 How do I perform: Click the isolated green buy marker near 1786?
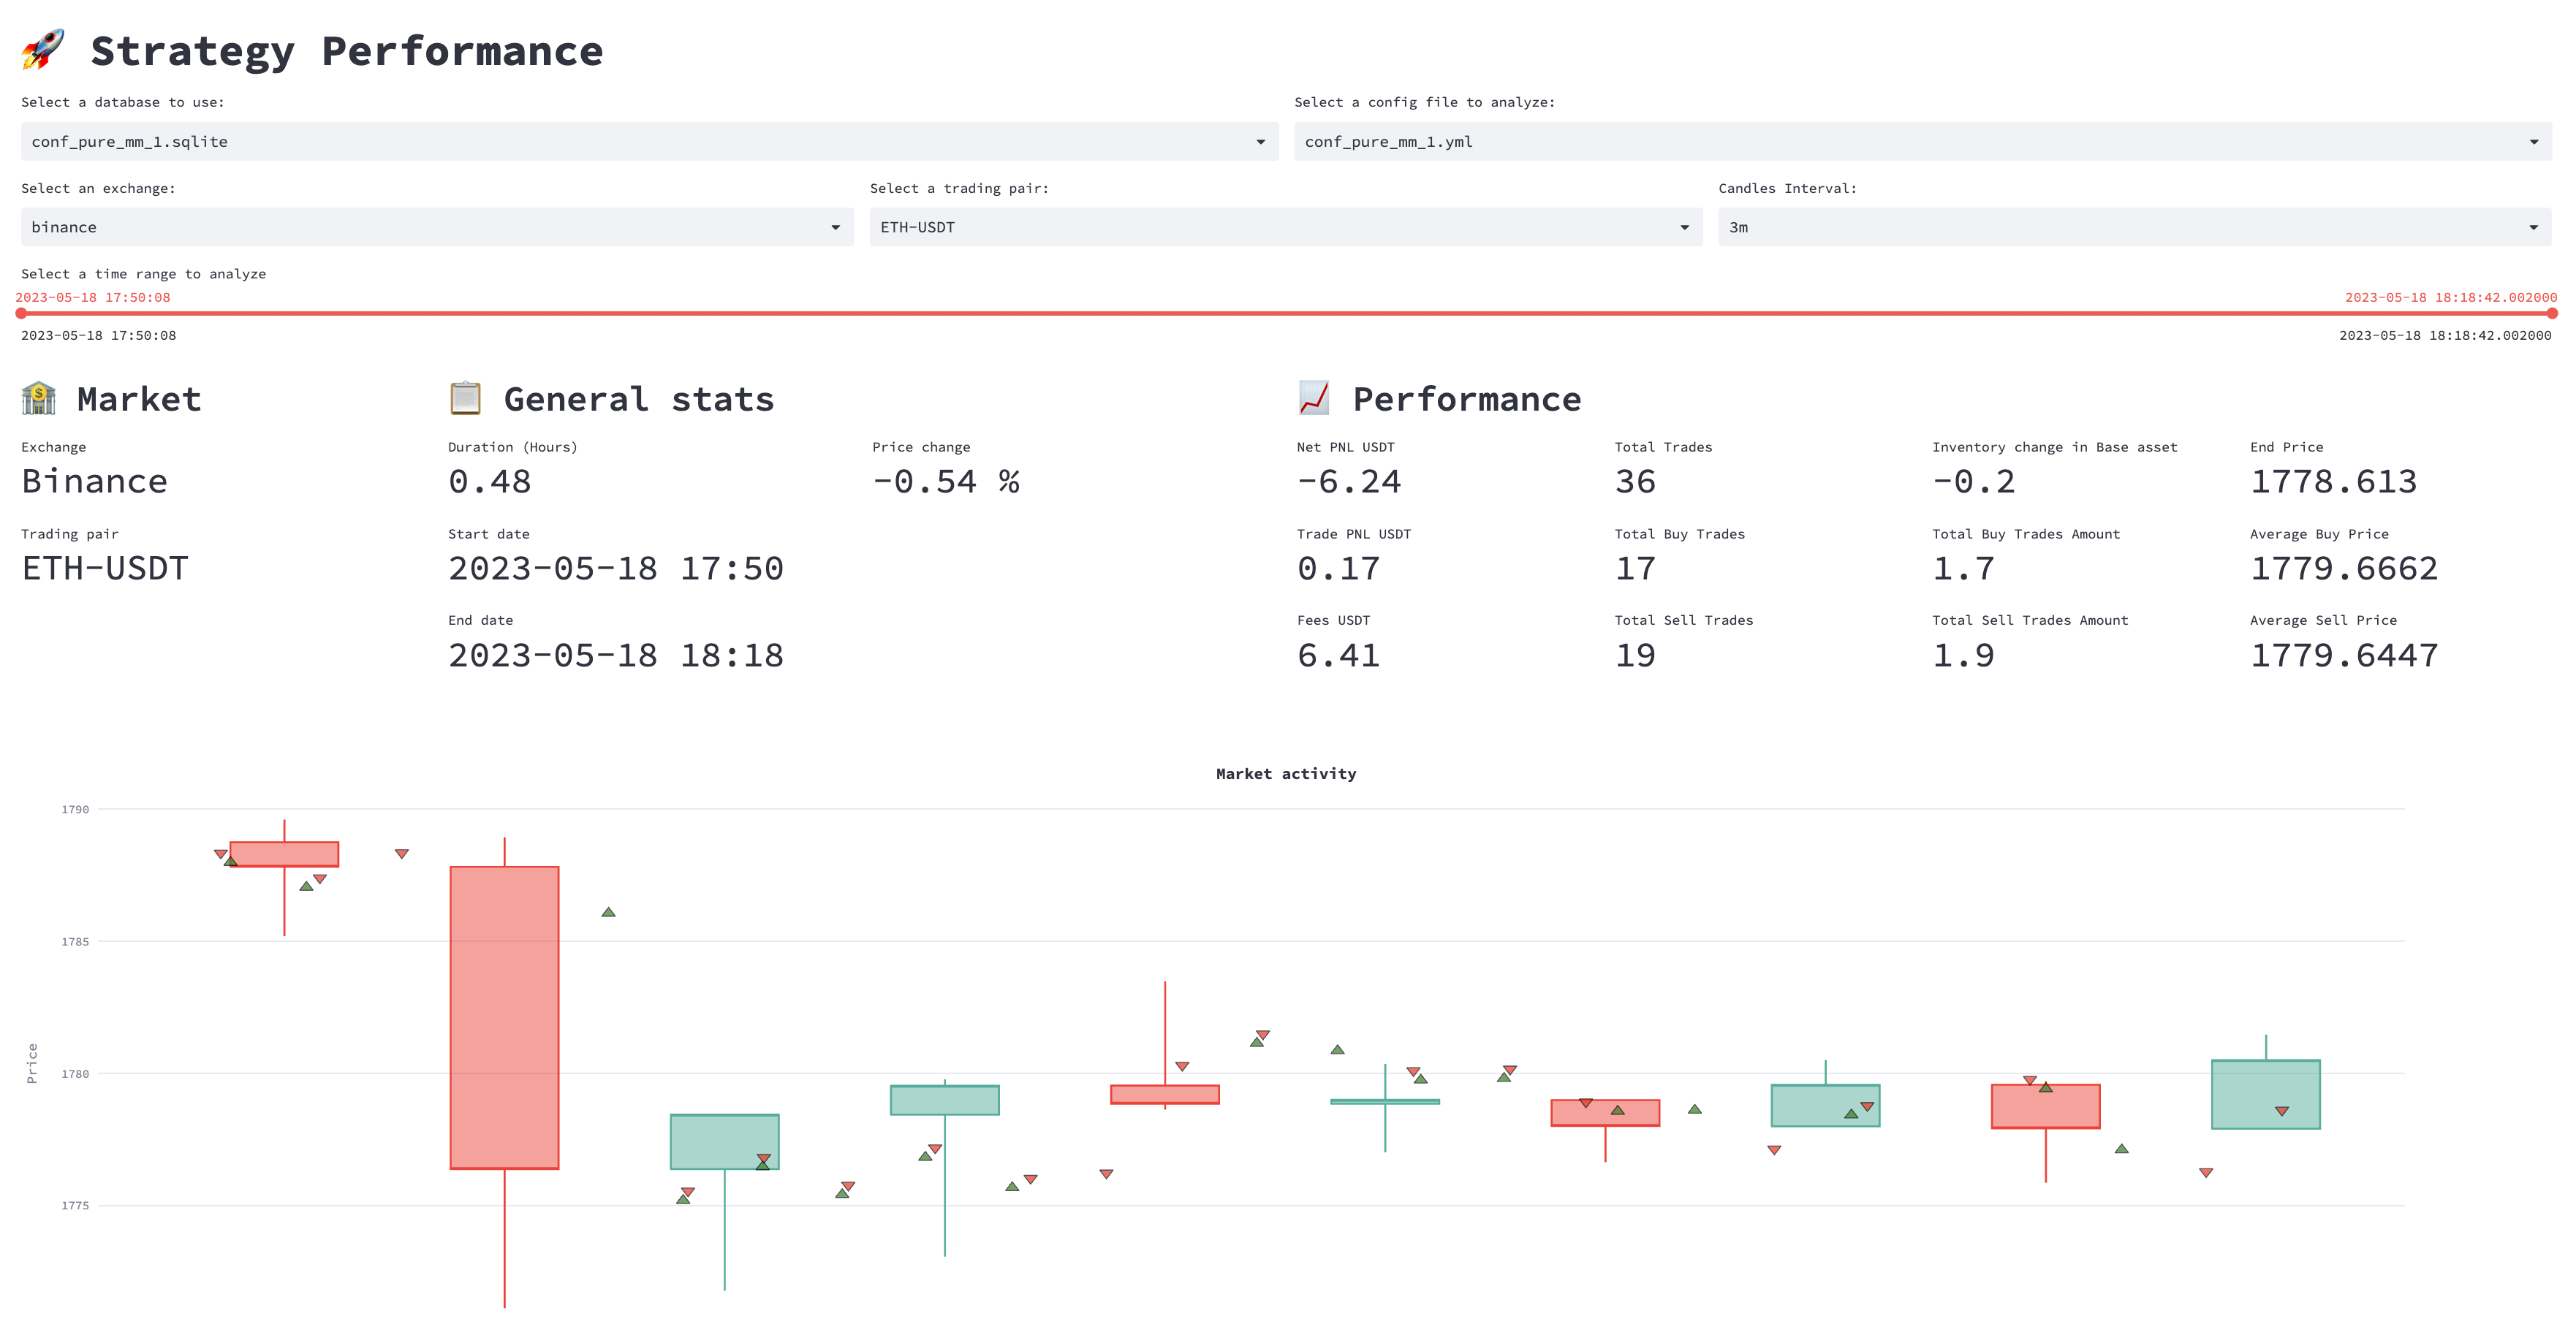tap(608, 912)
